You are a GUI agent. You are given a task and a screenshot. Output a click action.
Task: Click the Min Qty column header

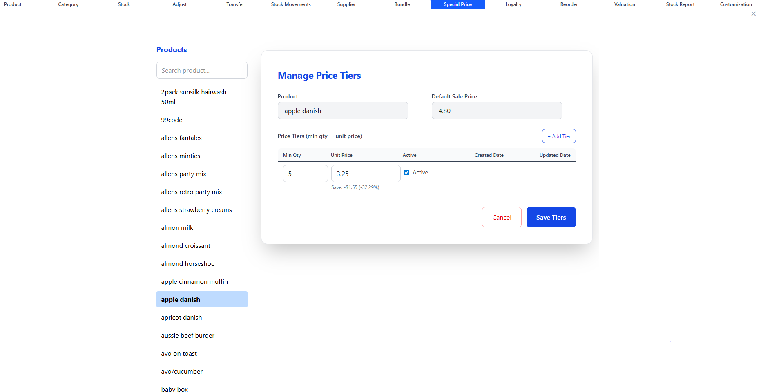coord(292,155)
